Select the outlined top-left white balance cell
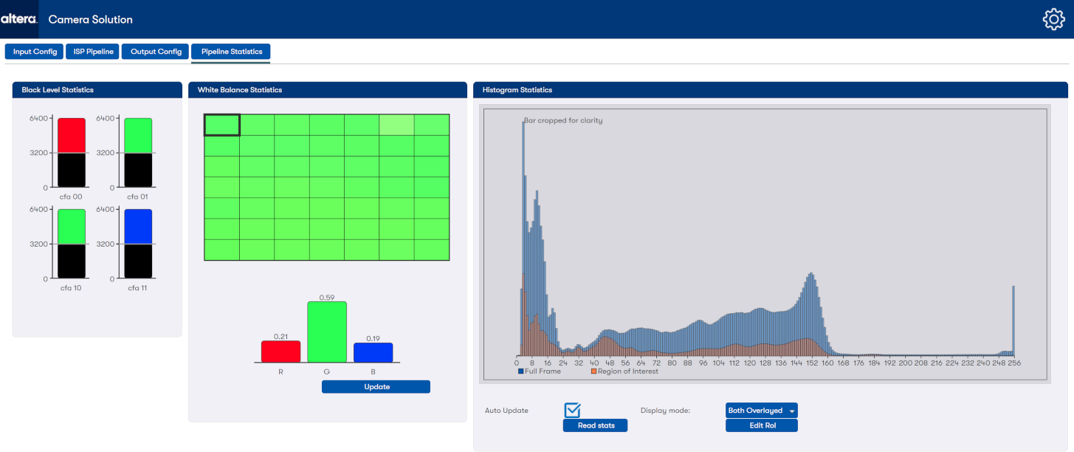This screenshot has height=452, width=1074. pos(221,125)
